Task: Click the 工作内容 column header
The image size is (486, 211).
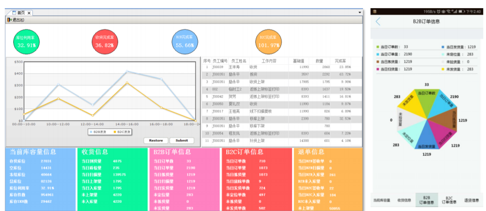Action: click(x=269, y=61)
